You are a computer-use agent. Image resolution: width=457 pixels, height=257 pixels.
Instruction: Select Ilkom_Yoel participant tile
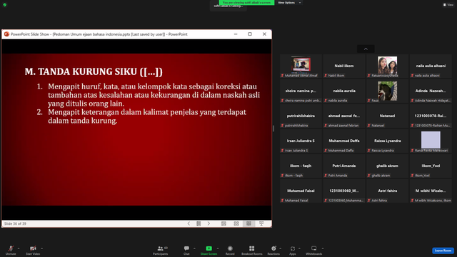431,166
